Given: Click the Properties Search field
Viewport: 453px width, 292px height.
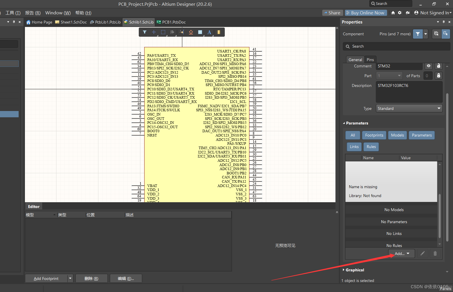Looking at the screenshot, I should [x=397, y=46].
